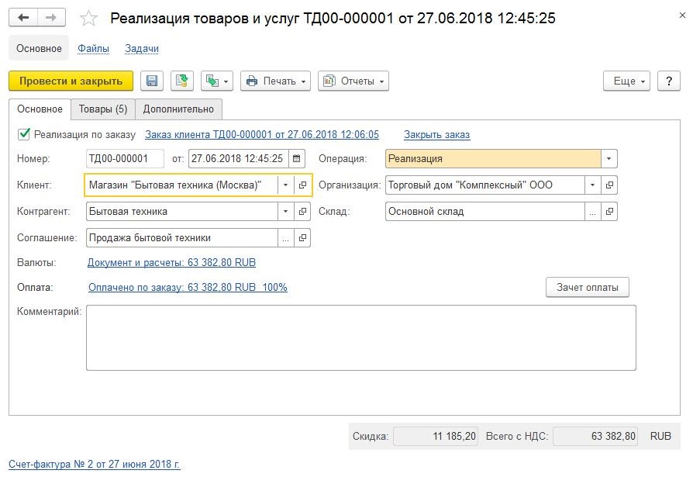Open Склад record with the open-form icon
Screen dimensions: 693x477
(609, 211)
